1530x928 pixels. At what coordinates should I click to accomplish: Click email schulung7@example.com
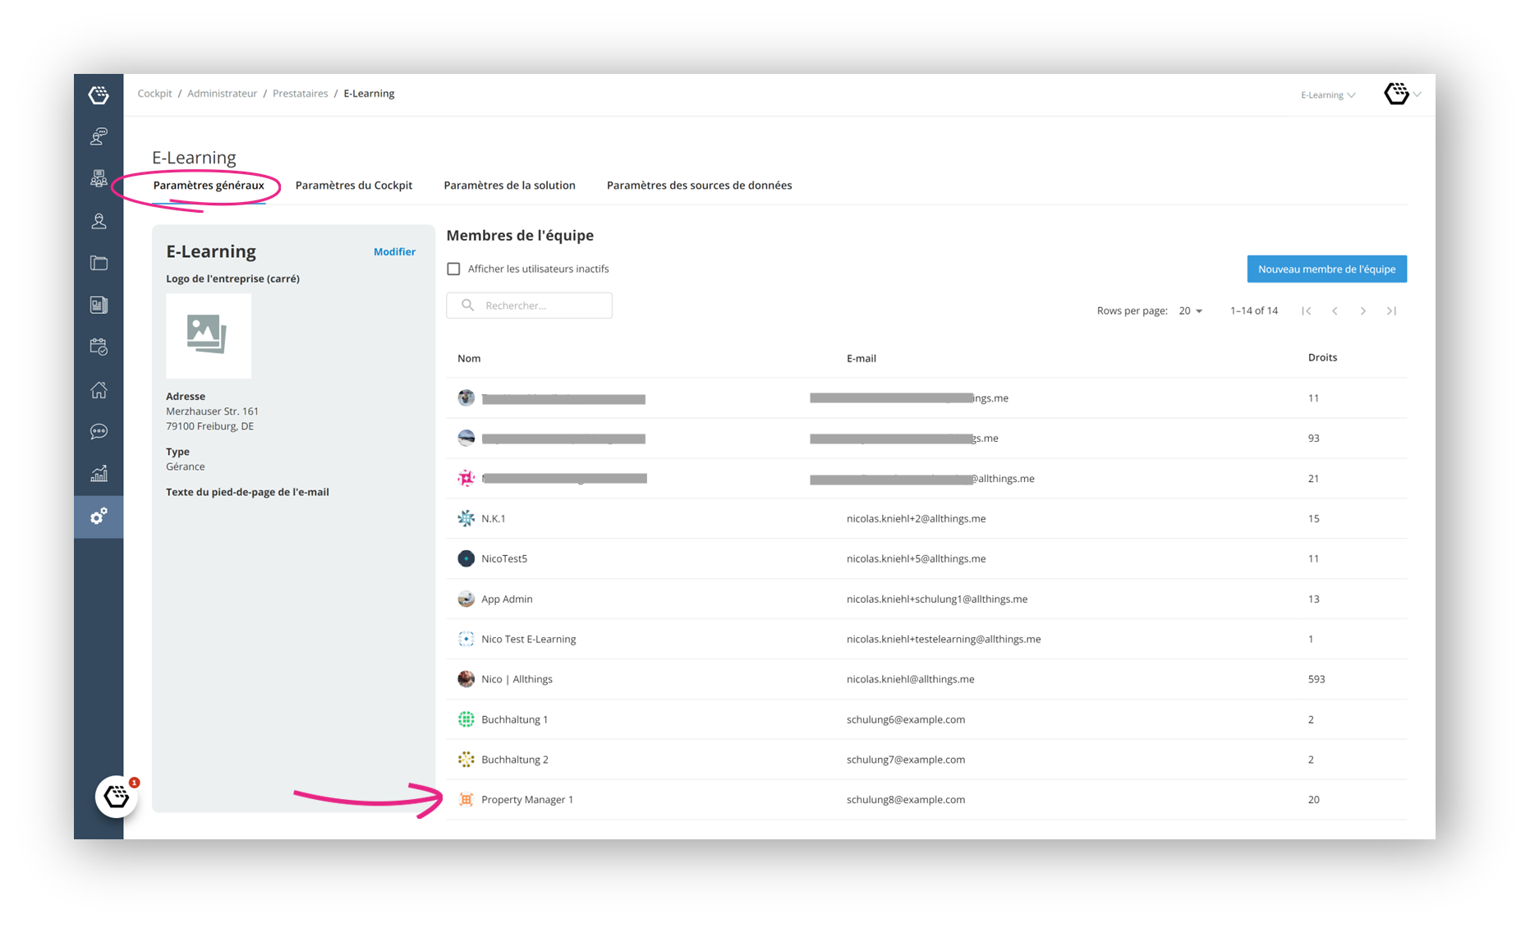pos(906,760)
